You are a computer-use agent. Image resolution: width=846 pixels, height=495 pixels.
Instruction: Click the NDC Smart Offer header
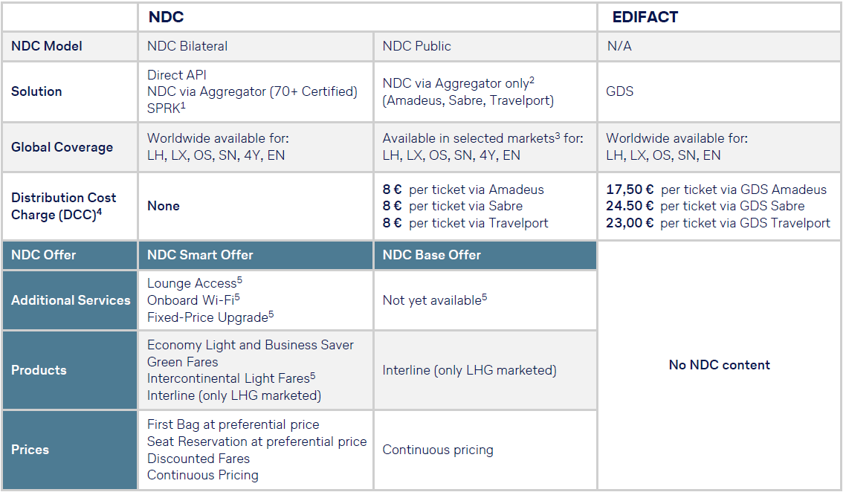(x=200, y=255)
